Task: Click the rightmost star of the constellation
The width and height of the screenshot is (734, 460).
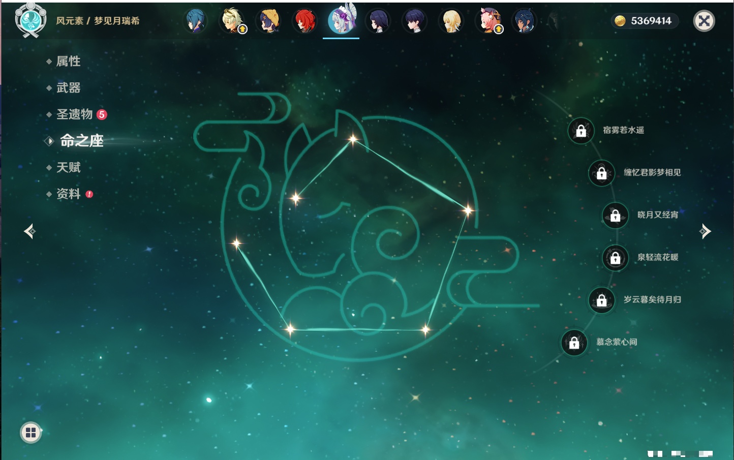Action: 468,209
